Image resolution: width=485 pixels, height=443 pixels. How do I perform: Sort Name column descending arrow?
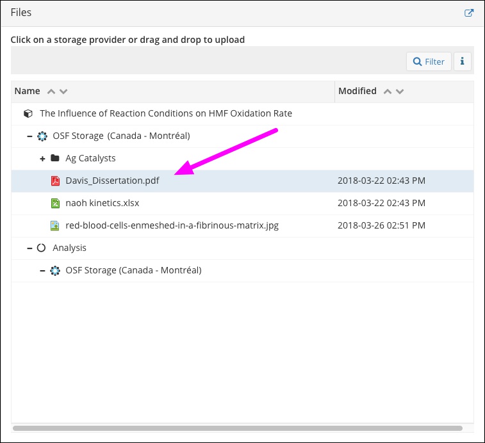pyautogui.click(x=63, y=91)
